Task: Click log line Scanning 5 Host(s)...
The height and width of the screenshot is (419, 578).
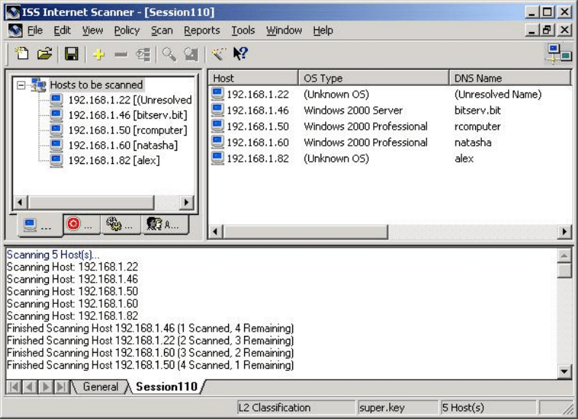Action: click(53, 254)
